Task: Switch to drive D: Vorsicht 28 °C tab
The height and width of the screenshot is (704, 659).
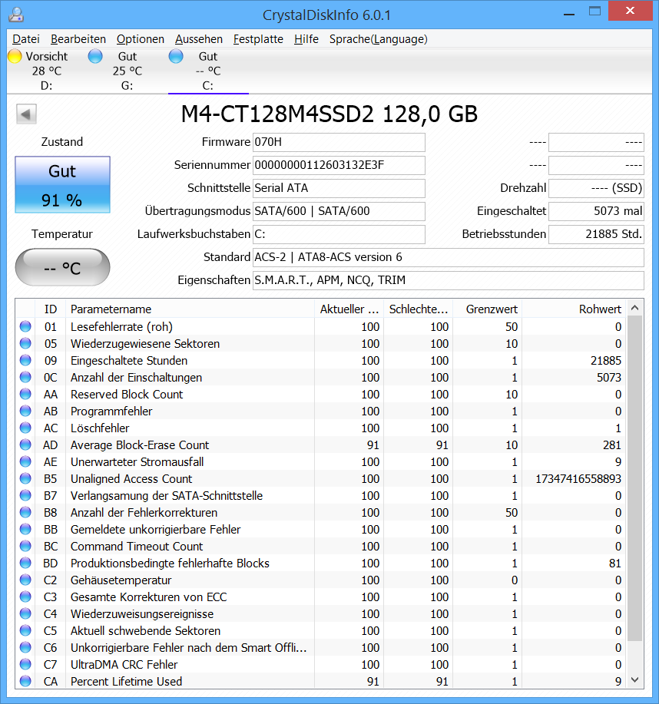Action: click(x=47, y=71)
